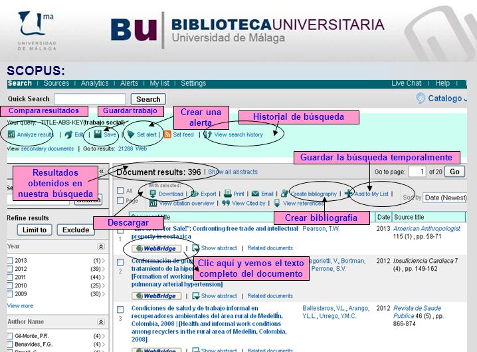Screen dimensions: 477x352
Task: Click View more under Year filters
Action: [20, 305]
